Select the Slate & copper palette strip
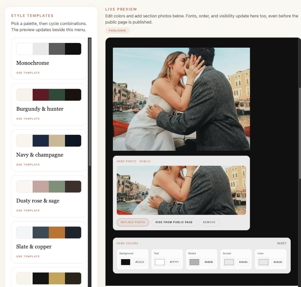 pos(49,233)
